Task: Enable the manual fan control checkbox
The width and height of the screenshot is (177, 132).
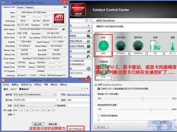Action: pos(99,116)
